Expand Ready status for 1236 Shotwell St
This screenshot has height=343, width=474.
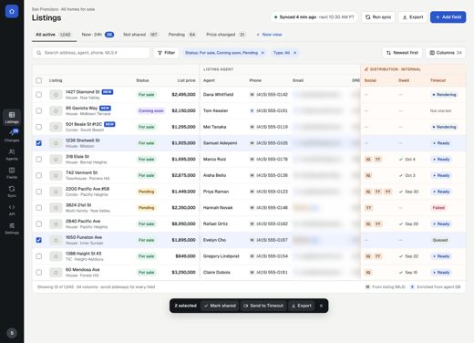(441, 143)
